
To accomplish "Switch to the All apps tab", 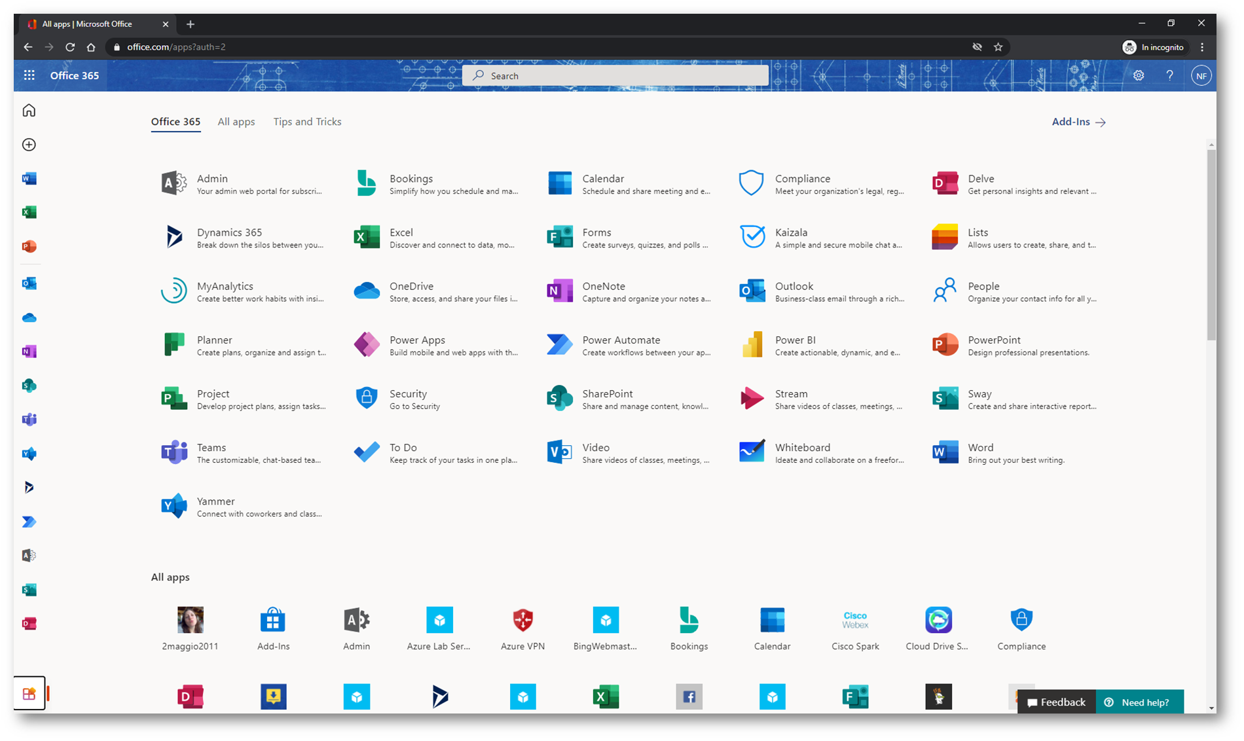I will [x=236, y=122].
